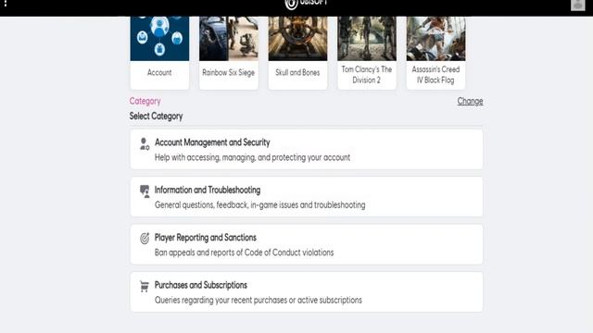Screen dimensions: 593x333
Task: Click the Change link
Action: coord(470,101)
